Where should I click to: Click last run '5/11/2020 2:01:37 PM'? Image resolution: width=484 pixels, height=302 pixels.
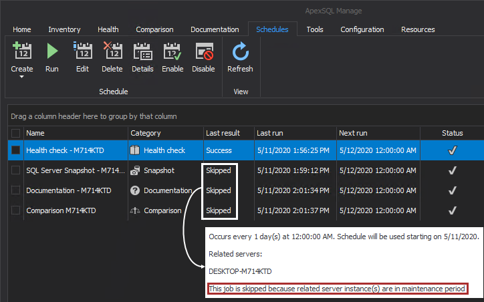(293, 210)
